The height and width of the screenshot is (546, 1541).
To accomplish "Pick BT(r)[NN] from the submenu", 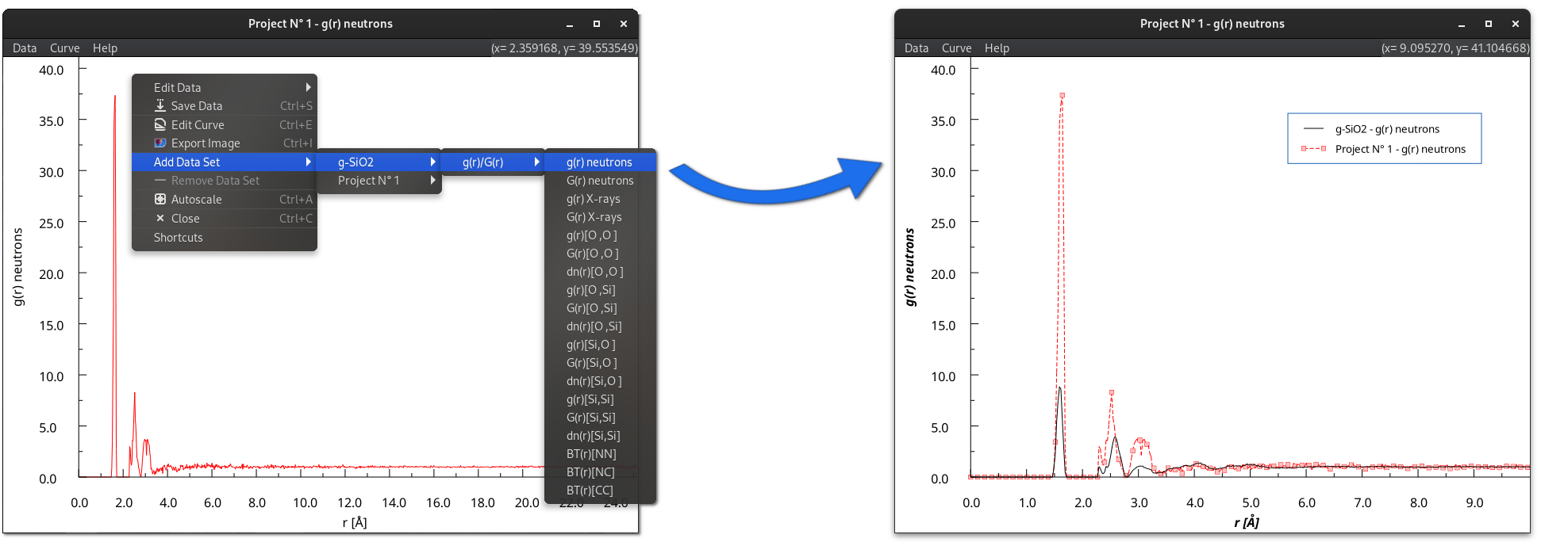I will click(x=591, y=454).
